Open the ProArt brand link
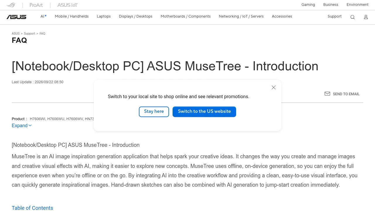 (36, 5)
